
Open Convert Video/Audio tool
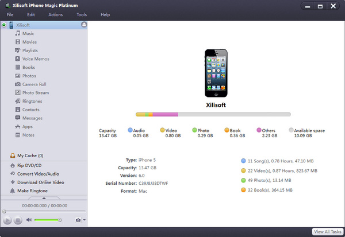(x=38, y=174)
